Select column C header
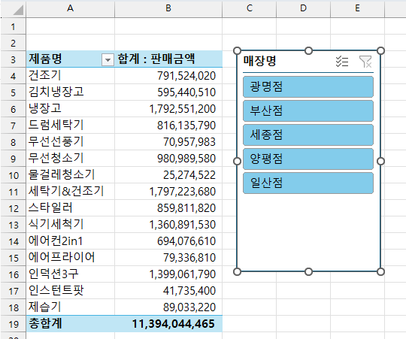The image size is (406, 339). [x=250, y=8]
